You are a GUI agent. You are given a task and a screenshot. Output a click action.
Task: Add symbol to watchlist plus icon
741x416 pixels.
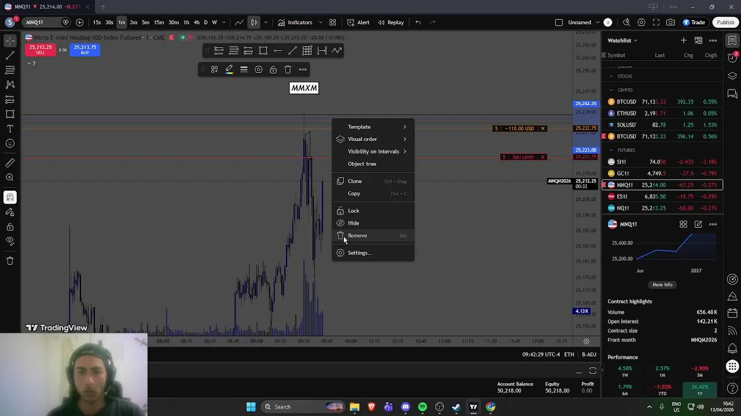click(x=684, y=40)
